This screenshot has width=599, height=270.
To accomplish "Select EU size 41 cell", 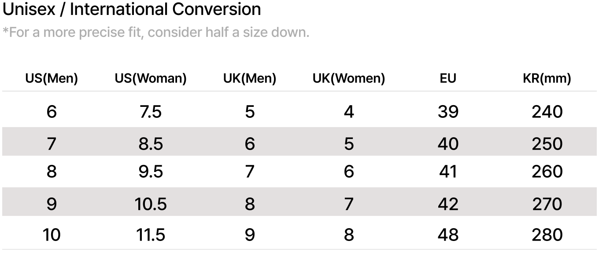I will pyautogui.click(x=448, y=171).
